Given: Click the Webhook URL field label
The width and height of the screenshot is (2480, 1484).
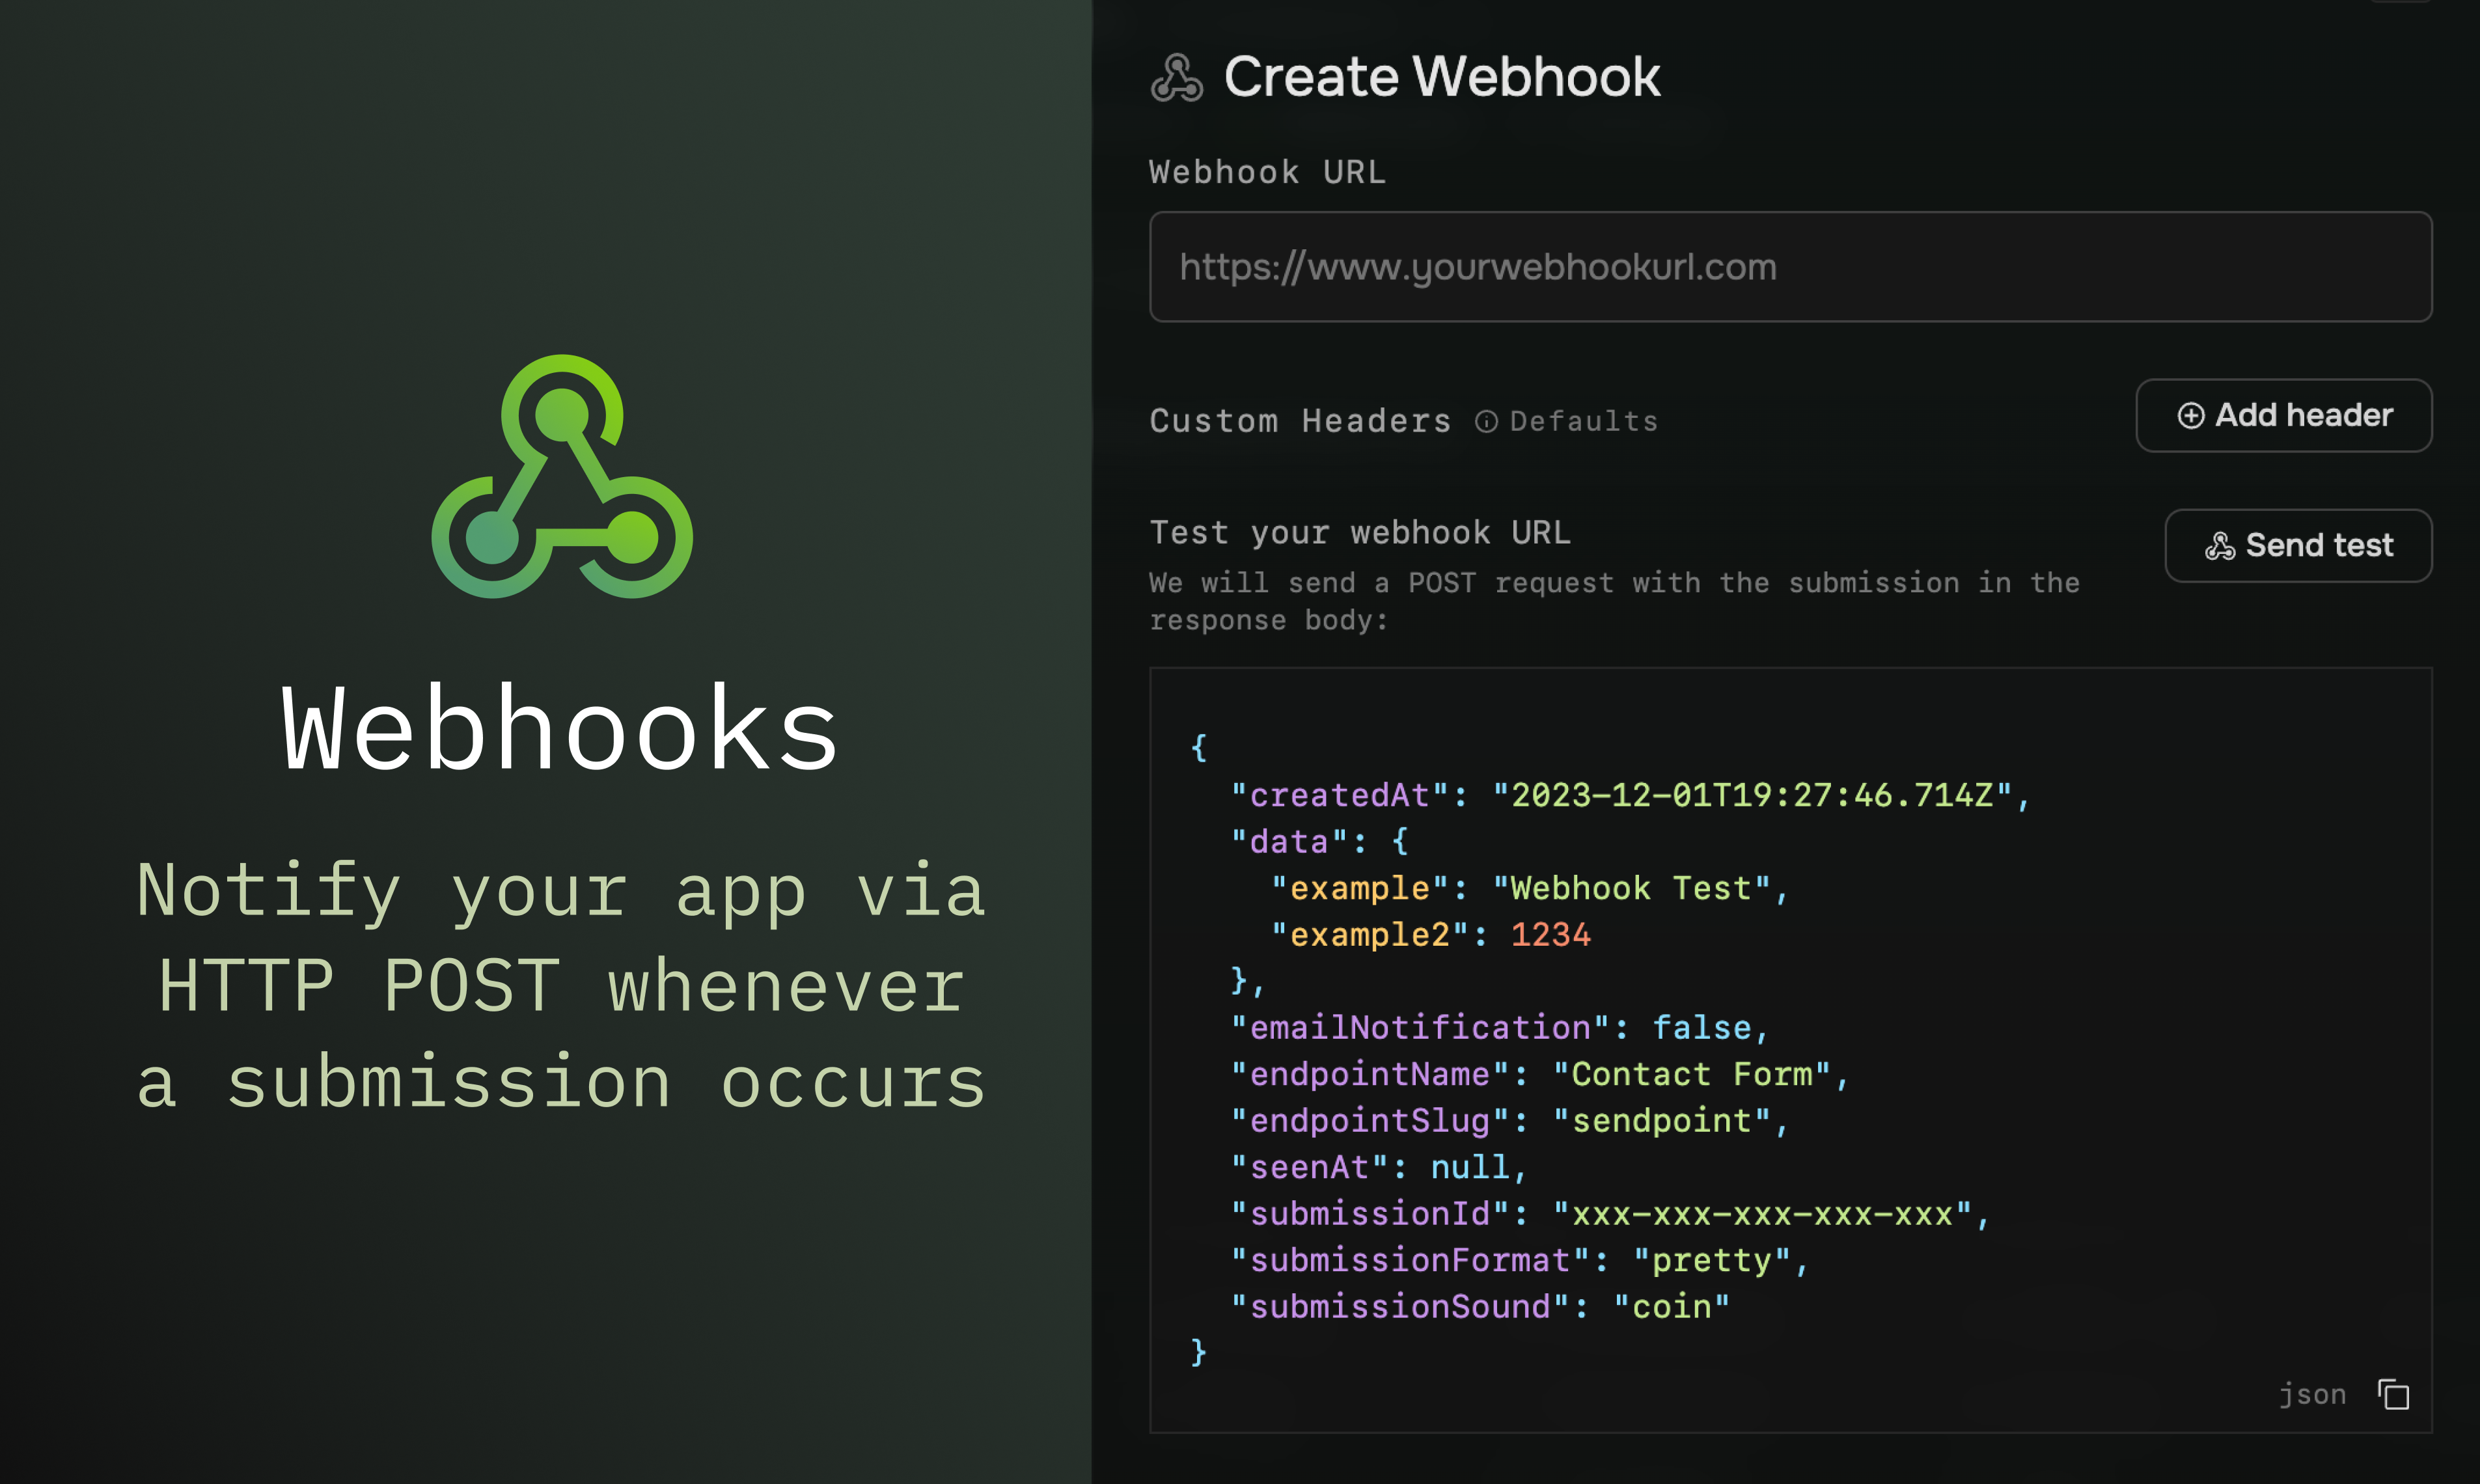Looking at the screenshot, I should (x=1267, y=172).
